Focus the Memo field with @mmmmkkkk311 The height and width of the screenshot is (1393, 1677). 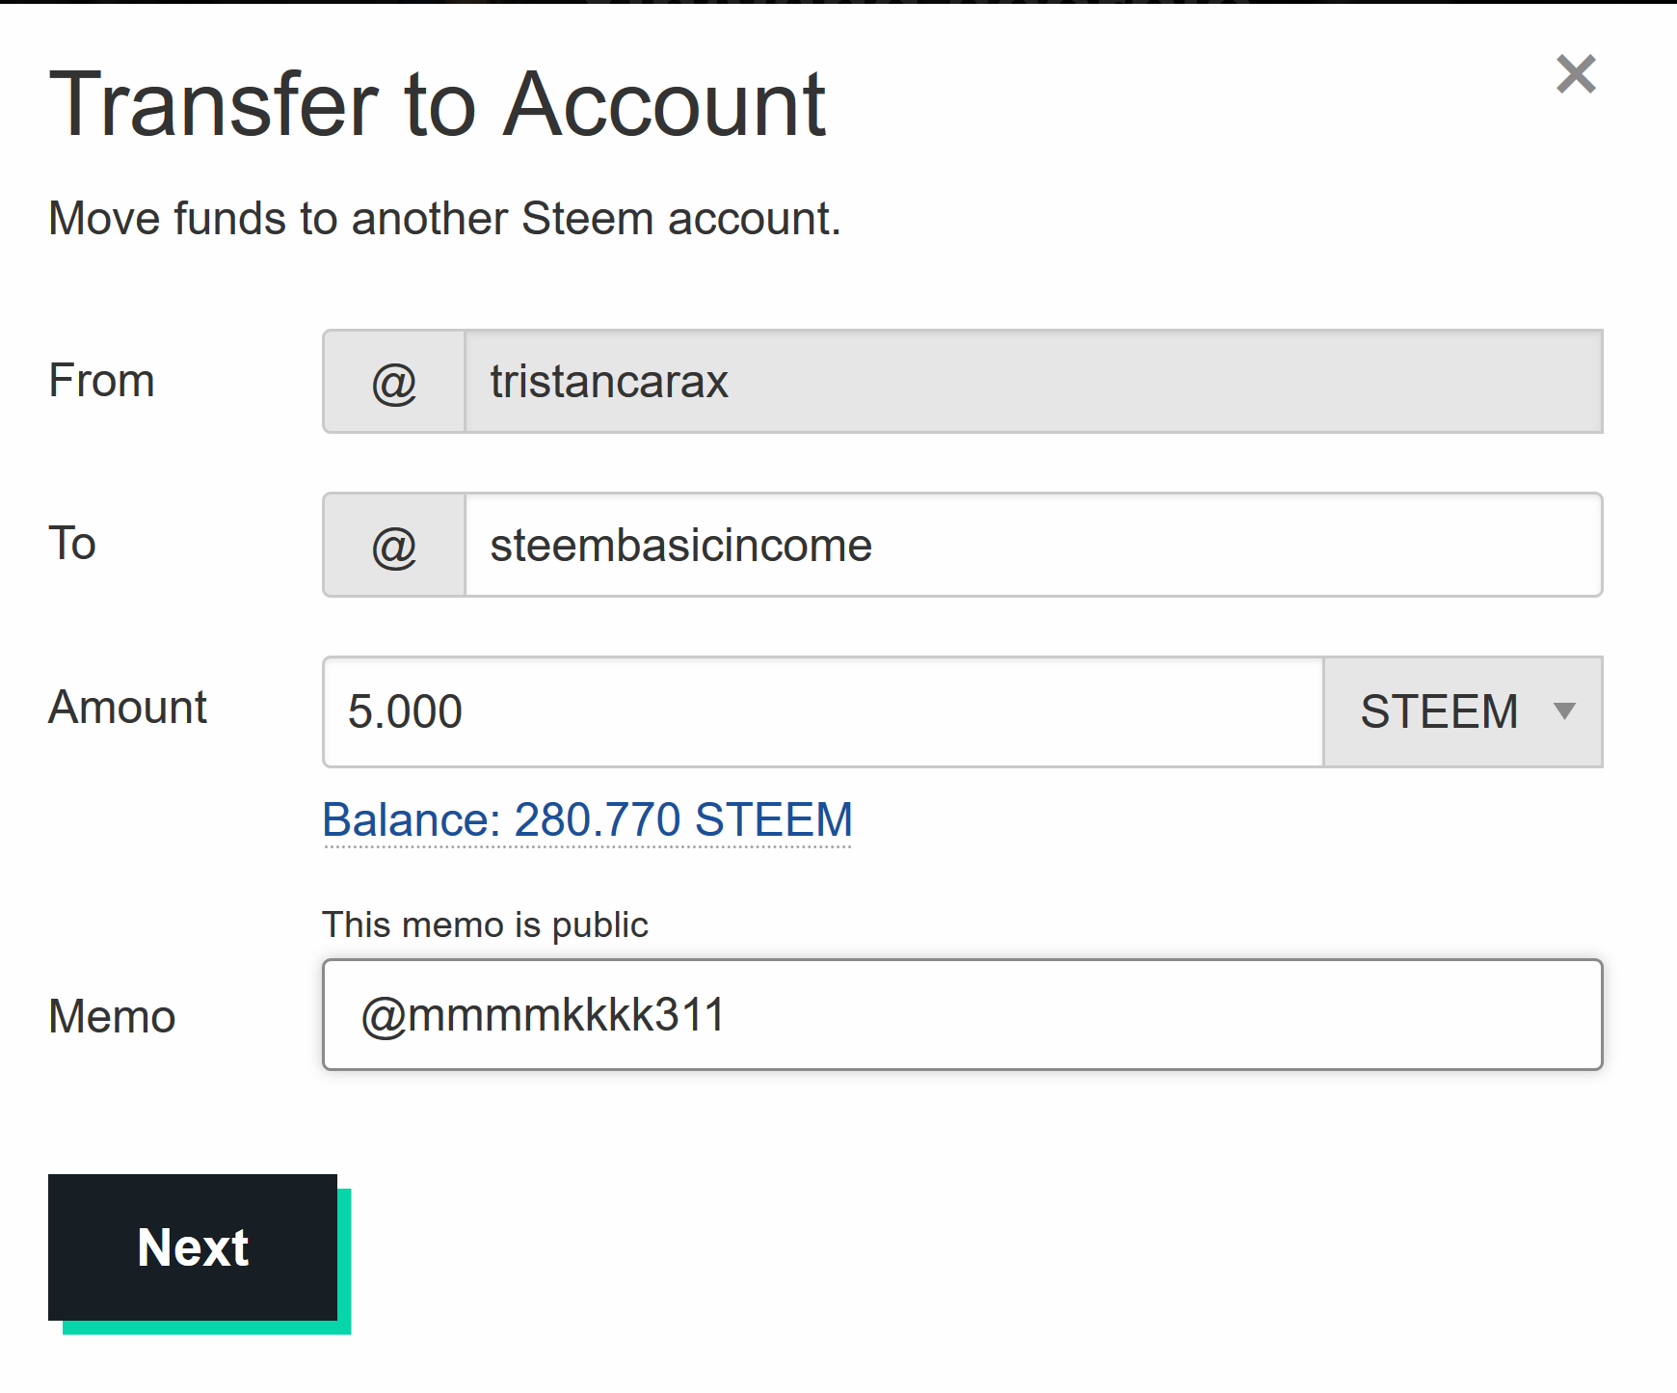click(962, 1015)
